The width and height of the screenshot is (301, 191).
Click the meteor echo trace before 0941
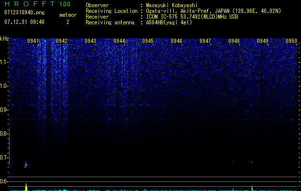(x=26, y=164)
